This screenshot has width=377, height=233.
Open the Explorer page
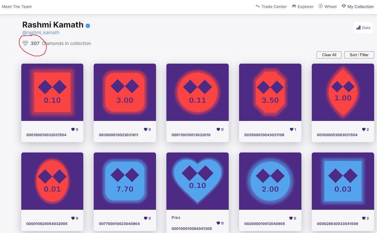click(303, 6)
